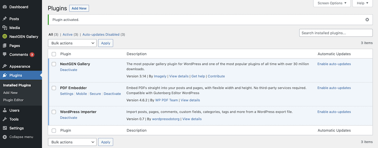Open the Imagely author link

pos(160,76)
